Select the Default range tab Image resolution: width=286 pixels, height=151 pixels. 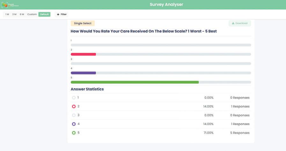pos(44,14)
